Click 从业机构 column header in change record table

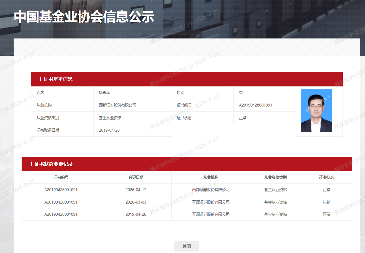pyautogui.click(x=211, y=177)
